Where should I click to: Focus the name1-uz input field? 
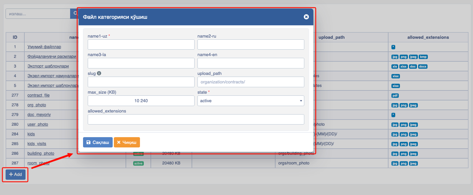[141, 45]
